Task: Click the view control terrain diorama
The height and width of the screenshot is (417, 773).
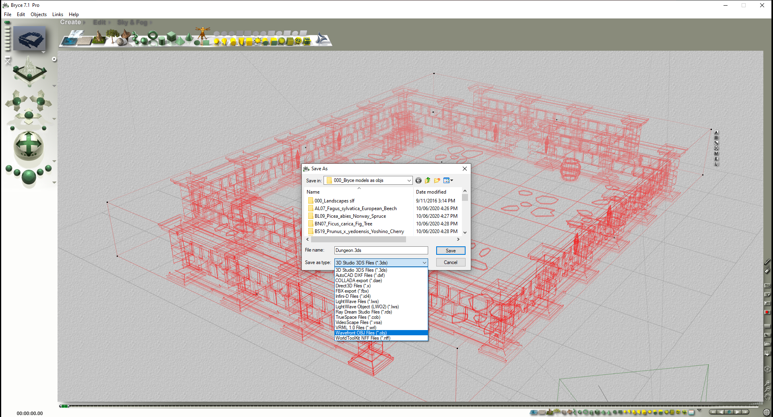Action: (x=29, y=71)
